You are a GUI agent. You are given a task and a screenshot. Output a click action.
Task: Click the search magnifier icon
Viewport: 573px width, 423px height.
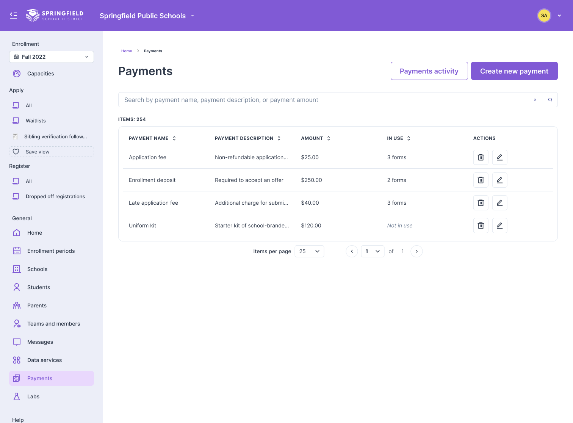click(x=550, y=100)
